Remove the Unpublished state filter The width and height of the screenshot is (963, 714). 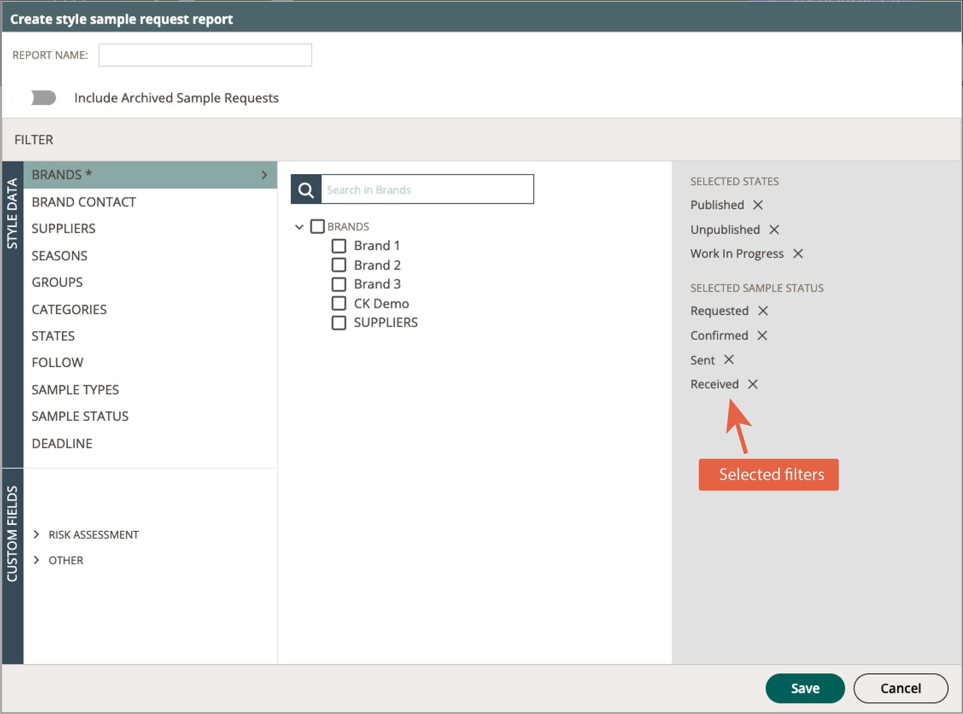point(774,230)
